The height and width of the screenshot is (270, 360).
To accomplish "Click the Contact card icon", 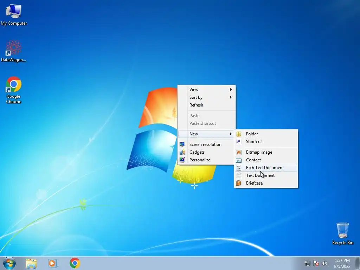I will click(239, 160).
